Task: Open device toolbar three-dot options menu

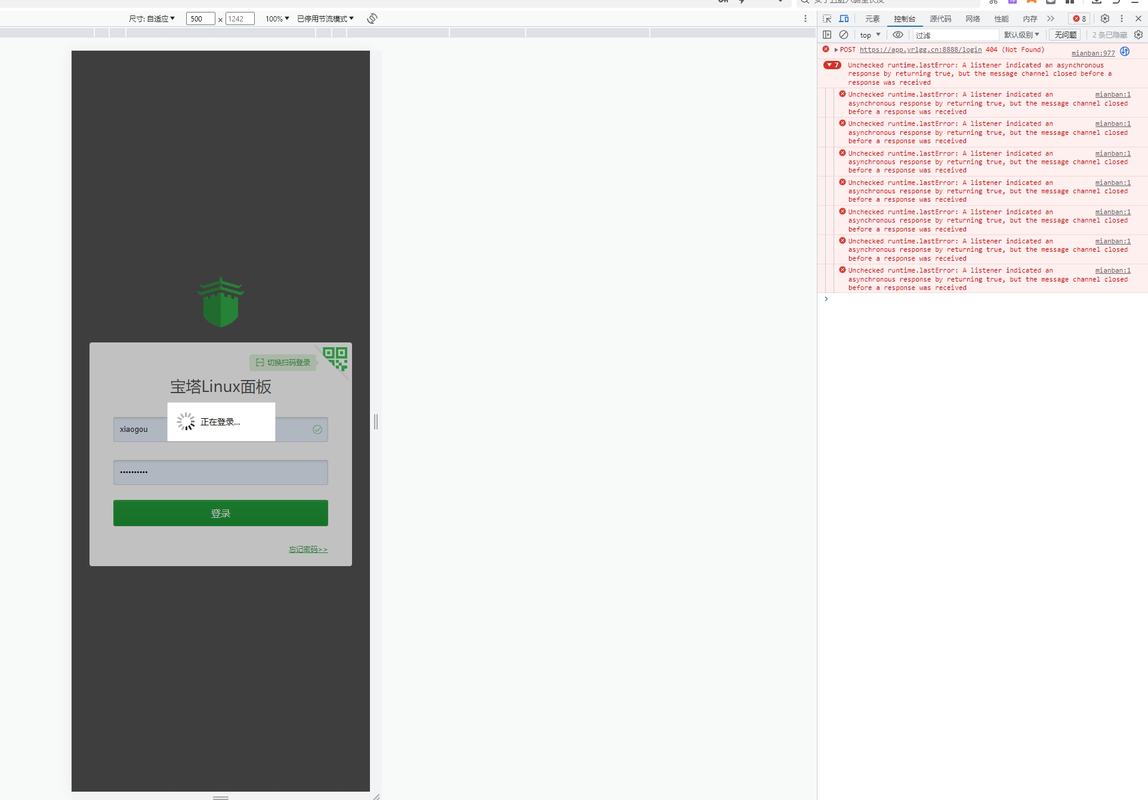Action: (x=806, y=18)
